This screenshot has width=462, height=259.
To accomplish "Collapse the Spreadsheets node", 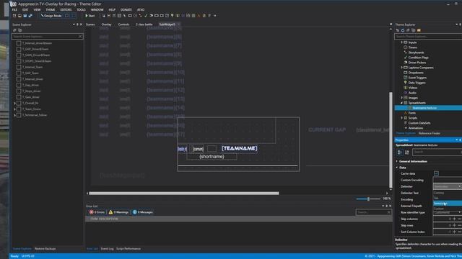I will [x=401, y=103].
